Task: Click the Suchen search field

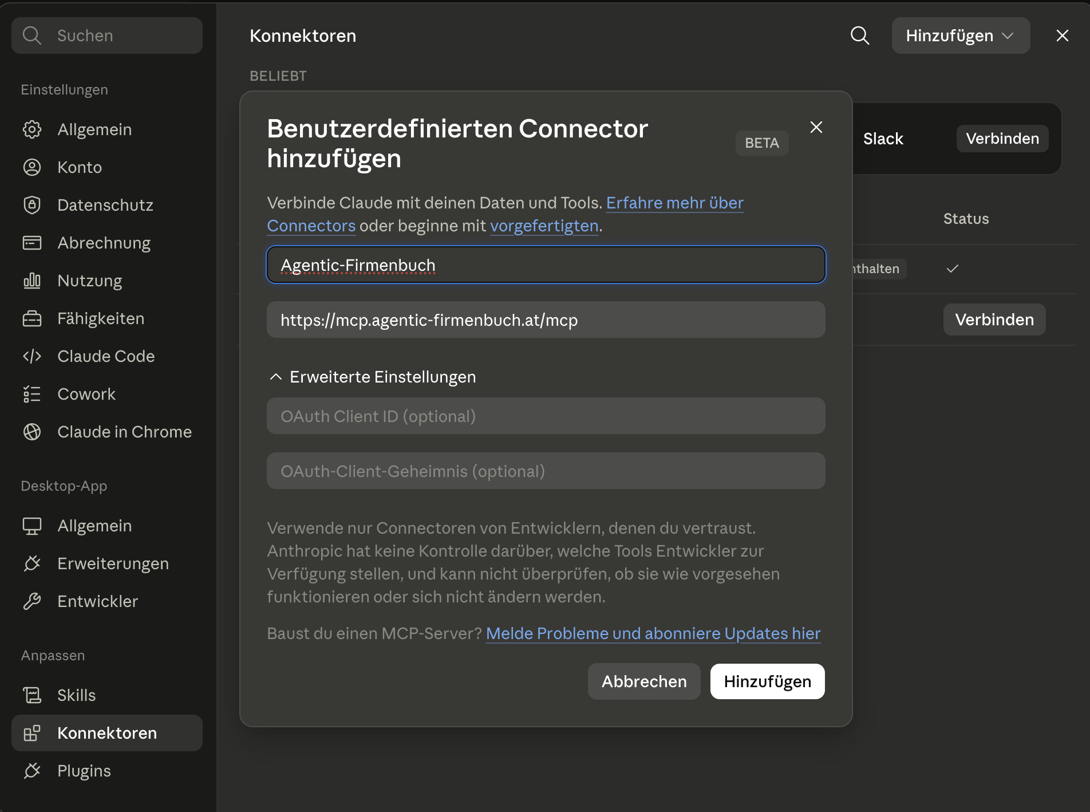Action: tap(107, 36)
